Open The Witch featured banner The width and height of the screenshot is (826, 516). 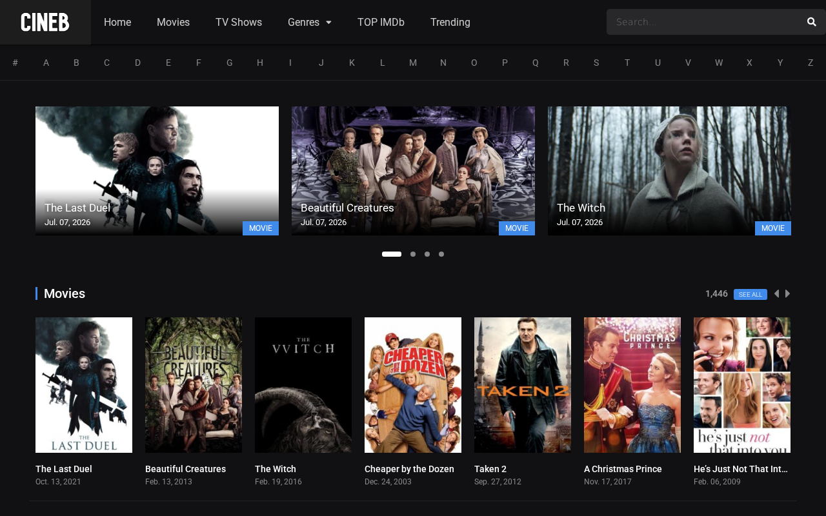click(669, 171)
